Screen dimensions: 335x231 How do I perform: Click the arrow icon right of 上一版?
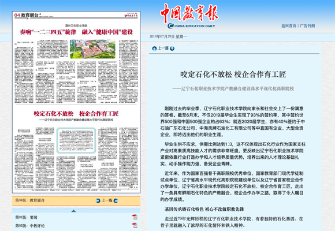[x=116, y=200]
